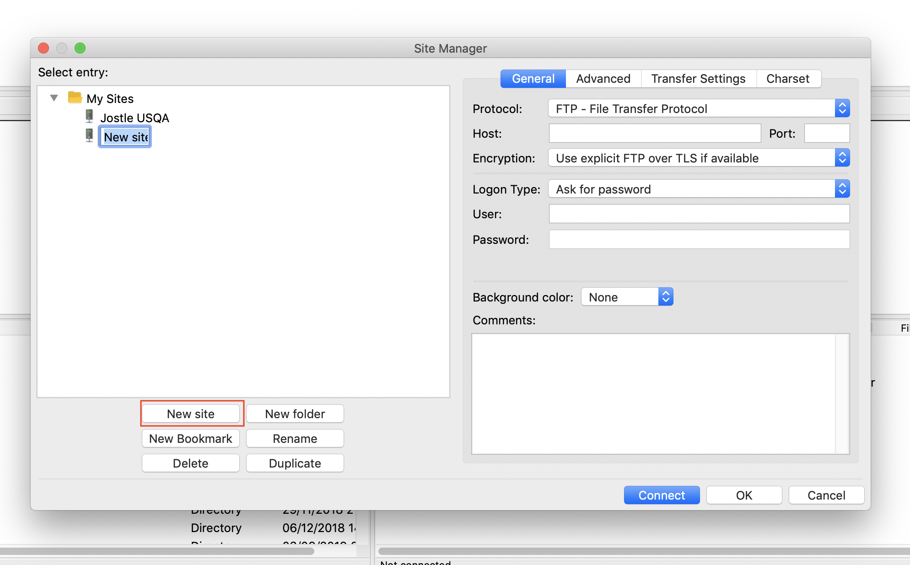
Task: Click the Comments area vertical scrollbar
Action: tap(842, 393)
